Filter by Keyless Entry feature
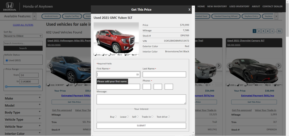Screen dimensions: 289x136 tap(251, 16)
